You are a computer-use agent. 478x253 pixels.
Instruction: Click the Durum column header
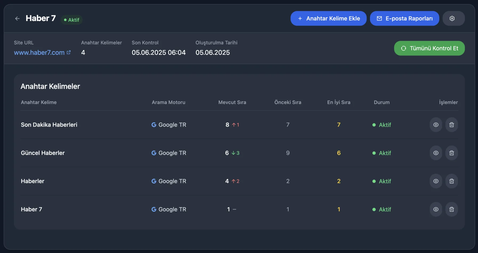382,102
